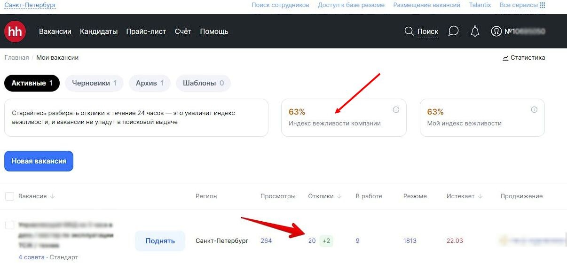Tick the checkbox of the vacancy row

pos(9,225)
